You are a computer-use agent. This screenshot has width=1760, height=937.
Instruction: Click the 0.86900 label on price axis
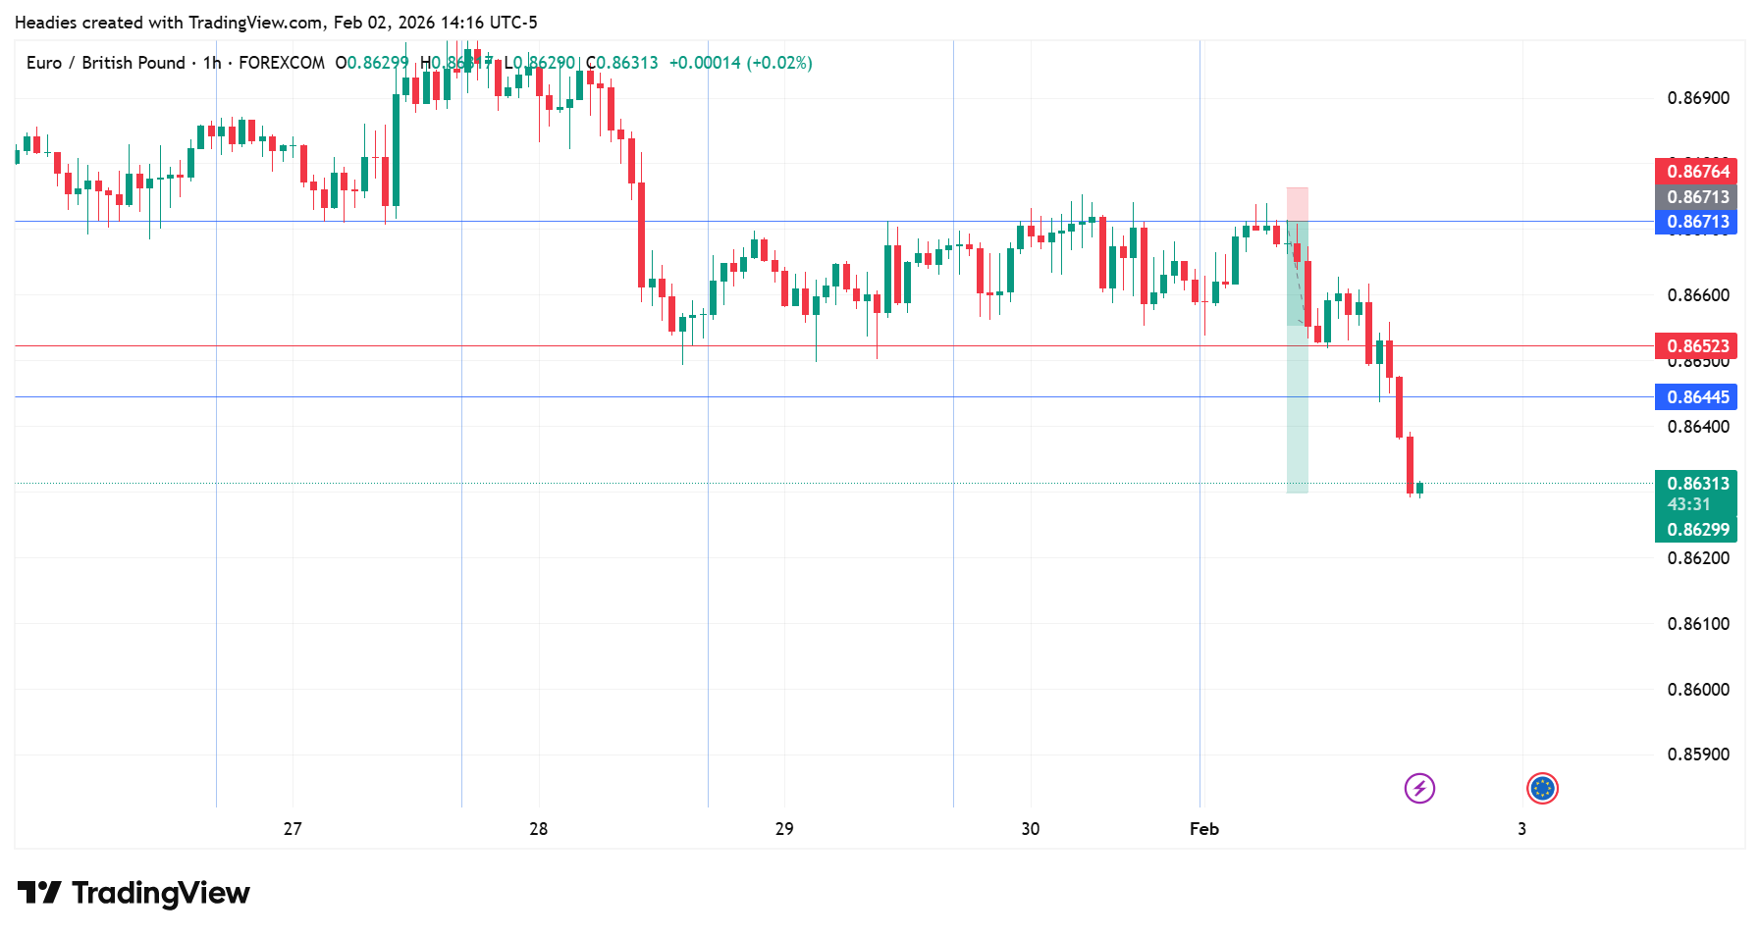pos(1698,98)
